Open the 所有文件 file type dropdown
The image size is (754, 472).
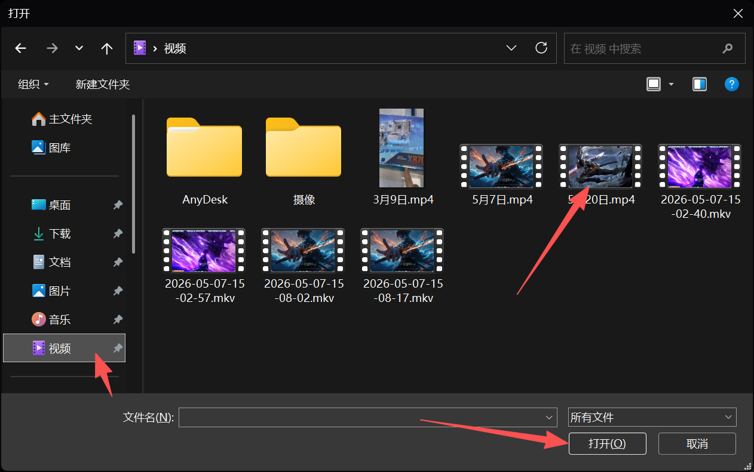pyautogui.click(x=652, y=417)
